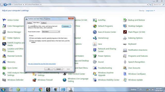This screenshot has width=165, height=92.
Task: Click the clock in the system tray
Action: pos(159,90)
